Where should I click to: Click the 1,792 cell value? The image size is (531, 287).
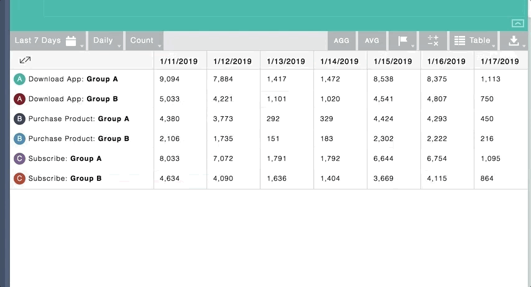[x=330, y=159]
